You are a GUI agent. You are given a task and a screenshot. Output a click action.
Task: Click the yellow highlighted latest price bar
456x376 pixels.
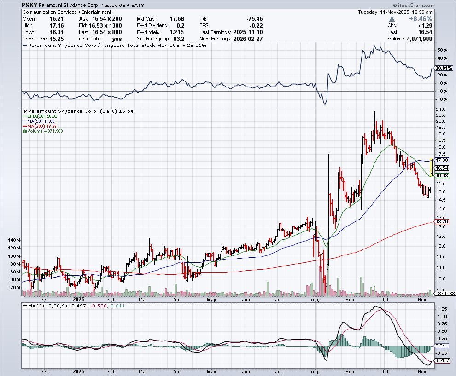pos(431,167)
